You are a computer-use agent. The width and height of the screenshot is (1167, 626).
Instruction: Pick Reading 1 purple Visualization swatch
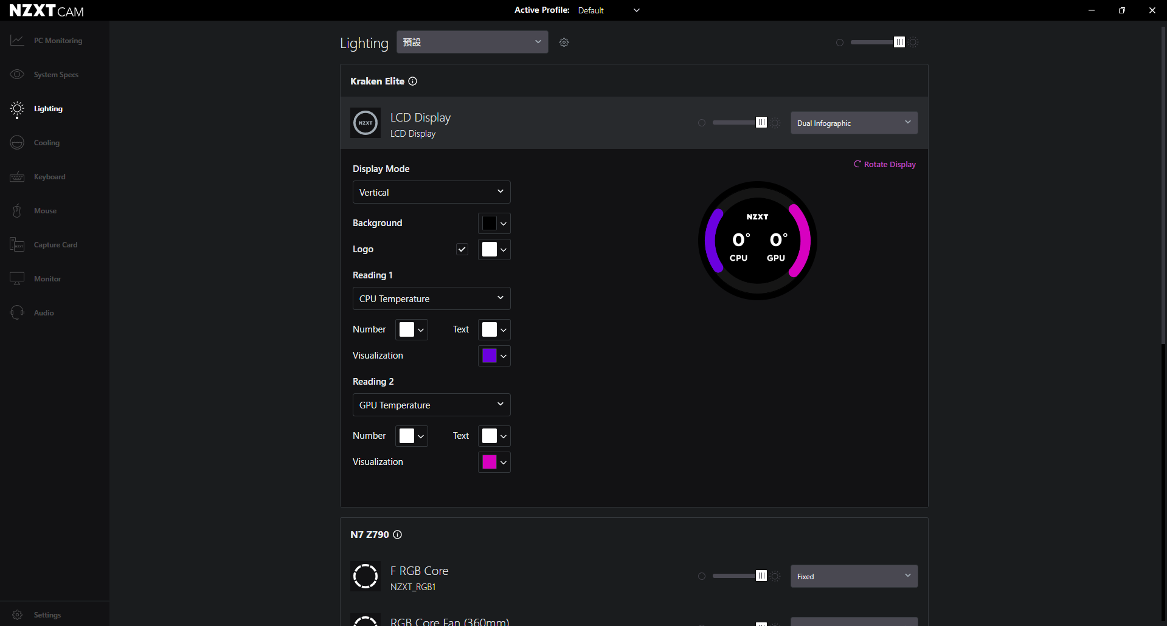coord(490,356)
